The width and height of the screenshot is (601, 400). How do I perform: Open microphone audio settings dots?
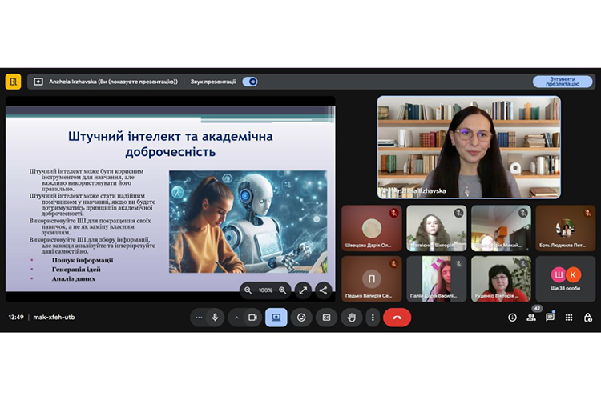(200, 317)
